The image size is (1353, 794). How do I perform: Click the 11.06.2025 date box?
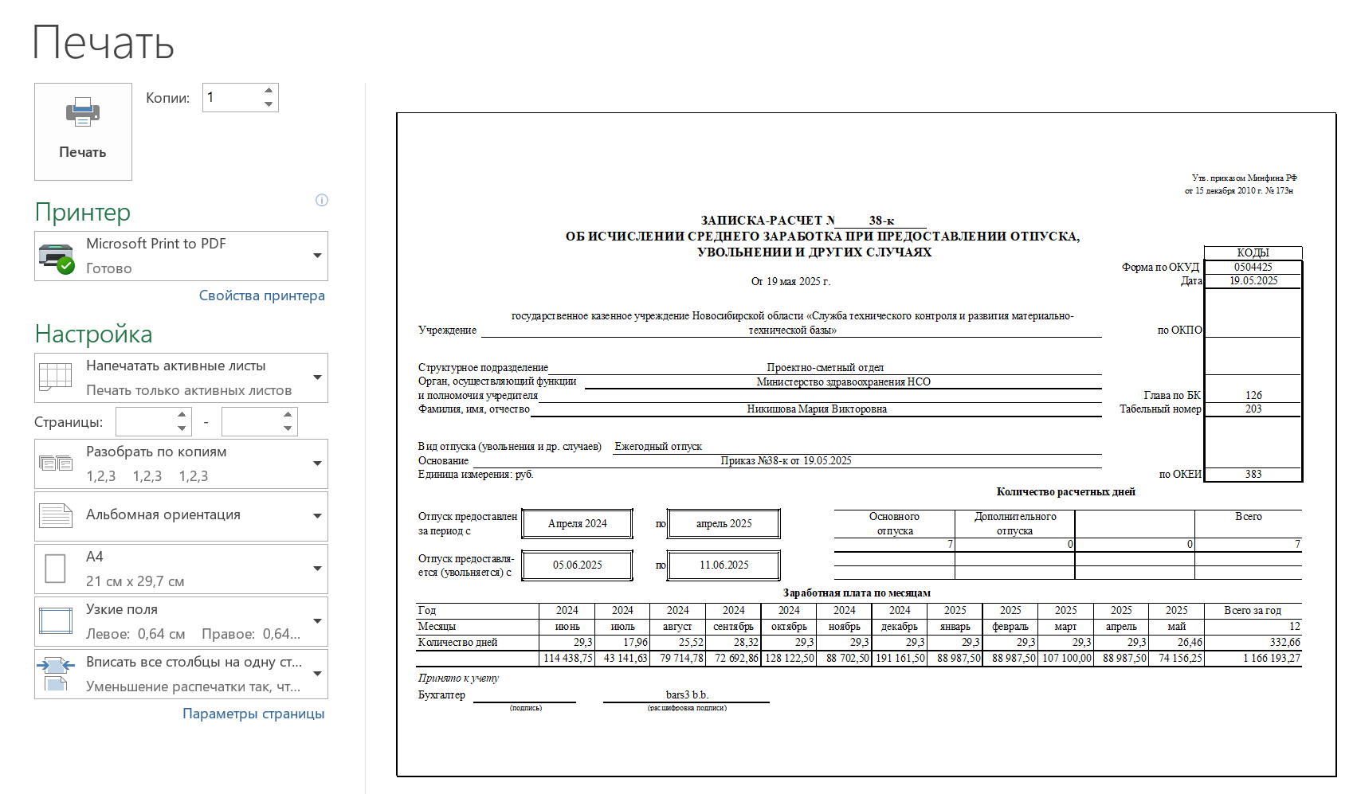pos(724,565)
